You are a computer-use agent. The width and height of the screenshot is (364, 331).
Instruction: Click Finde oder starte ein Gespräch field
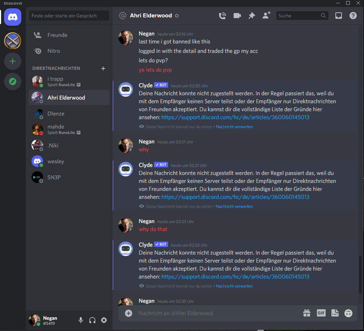69,16
